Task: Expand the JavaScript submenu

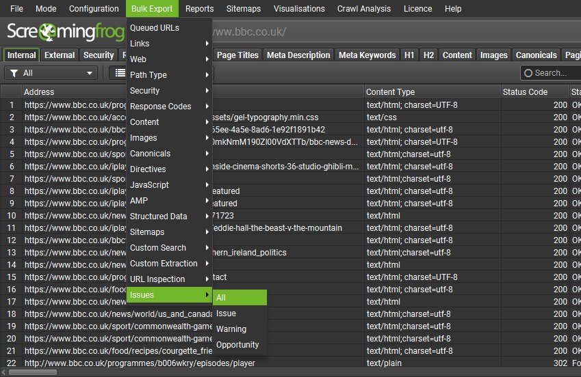Action: pos(169,185)
